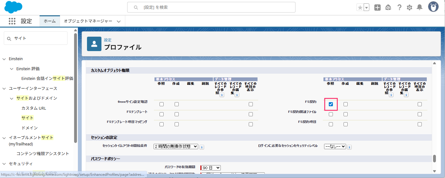Image resolution: width=445 pixels, height=178 pixels.
Task: Check 参照 for freeeサイン設定確認
Action: (161, 104)
